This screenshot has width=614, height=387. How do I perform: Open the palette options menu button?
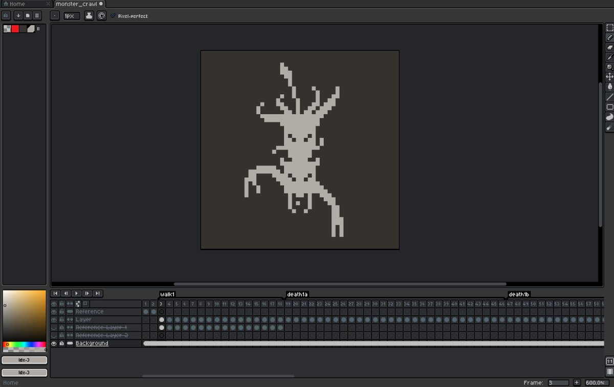37,16
